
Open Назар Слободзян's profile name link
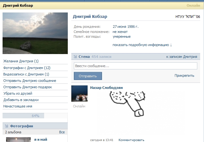(106, 88)
